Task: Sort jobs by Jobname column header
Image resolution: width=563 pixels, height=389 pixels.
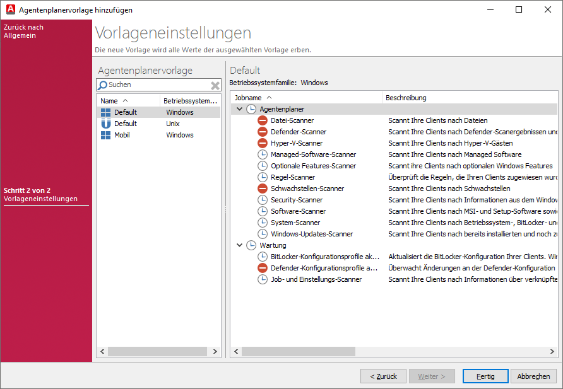Action: click(307, 98)
